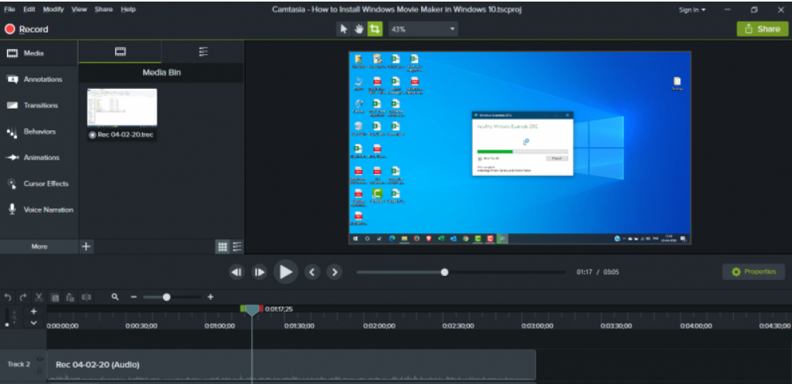
Task: Expand the Sign In dropdown
Action: pyautogui.click(x=692, y=10)
